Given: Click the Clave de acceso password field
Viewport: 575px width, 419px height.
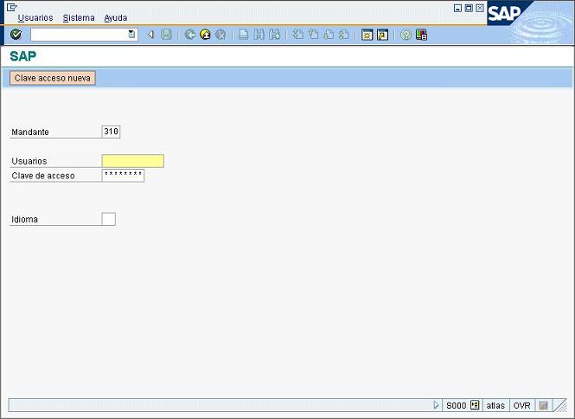Looking at the screenshot, I should [x=123, y=175].
